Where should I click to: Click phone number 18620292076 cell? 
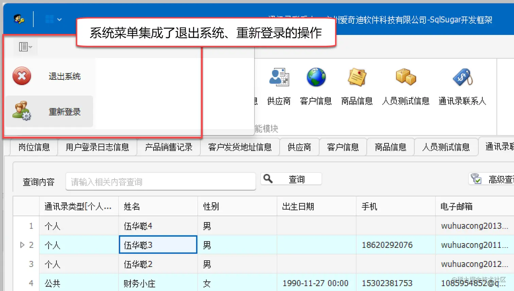click(x=396, y=245)
